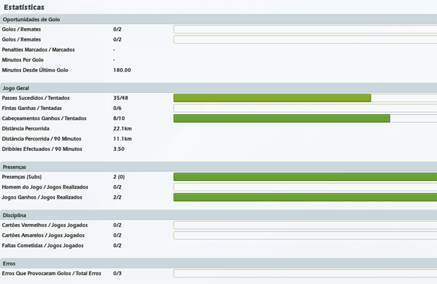Select the Fintas Ganhas / Tentadas empty bar
The height and width of the screenshot is (284, 437).
click(305, 109)
